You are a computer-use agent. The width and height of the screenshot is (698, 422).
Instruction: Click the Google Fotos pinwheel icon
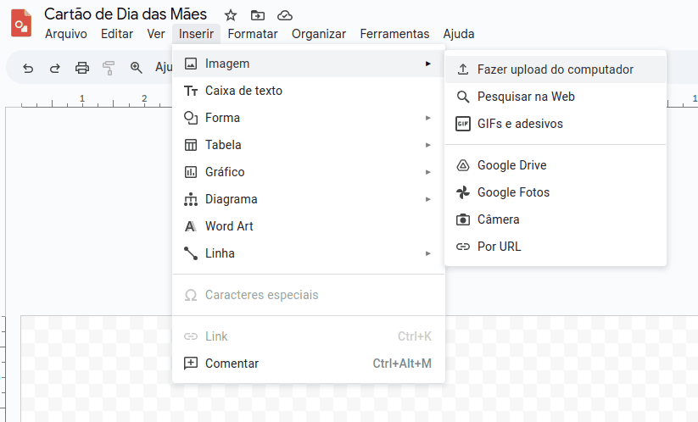tap(463, 192)
